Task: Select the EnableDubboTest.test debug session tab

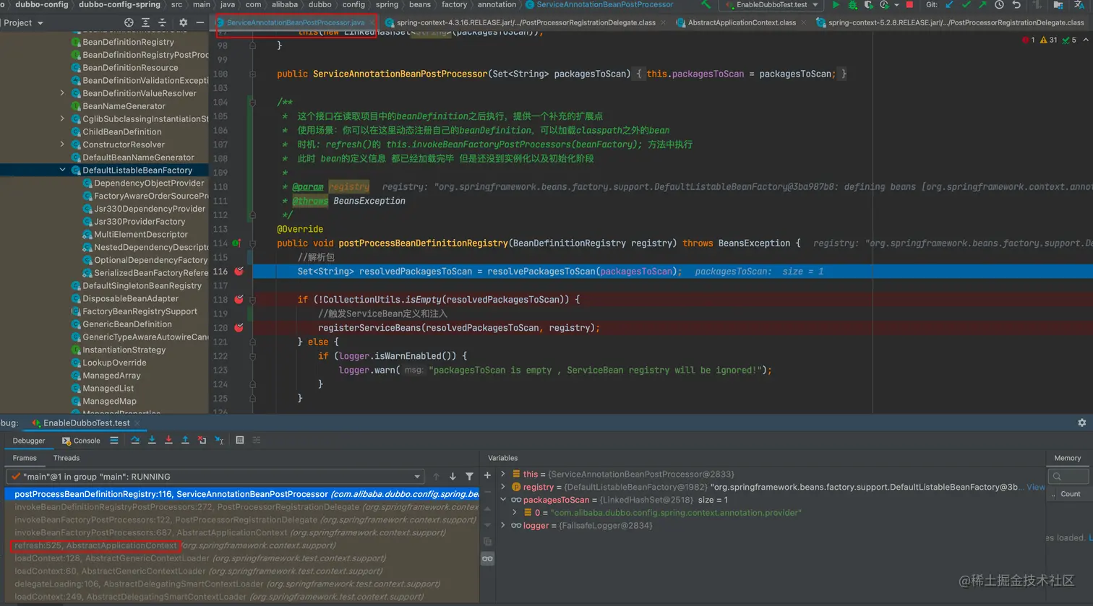Action: tap(86, 423)
